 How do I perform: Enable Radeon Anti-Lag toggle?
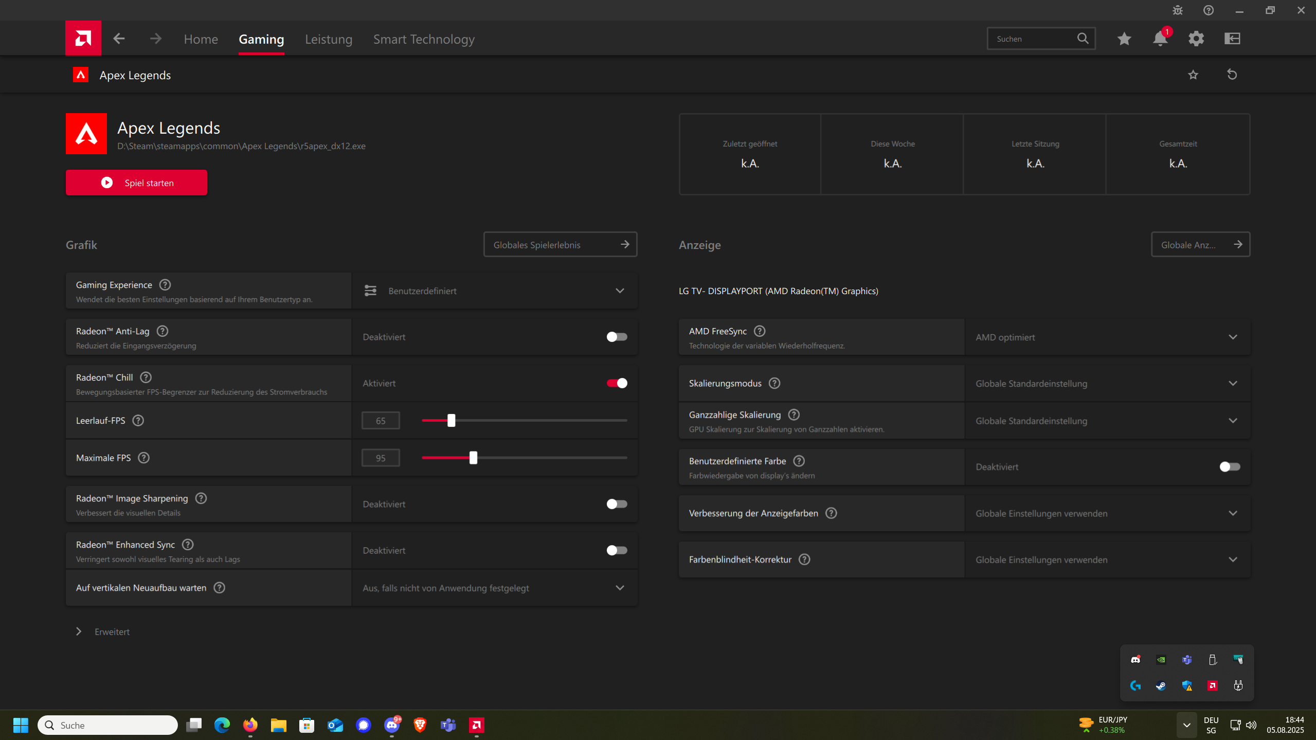tap(617, 337)
